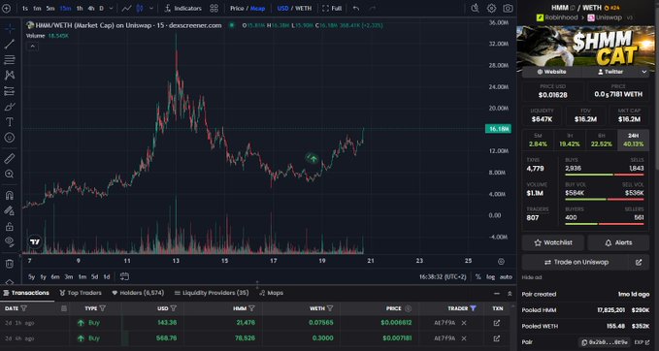Select the 6H stats tab
The height and width of the screenshot is (351, 659).
point(601,141)
